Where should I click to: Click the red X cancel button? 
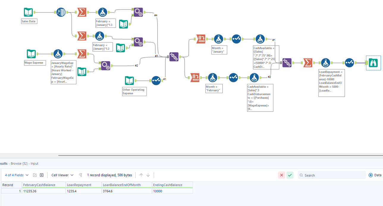(x=281, y=175)
